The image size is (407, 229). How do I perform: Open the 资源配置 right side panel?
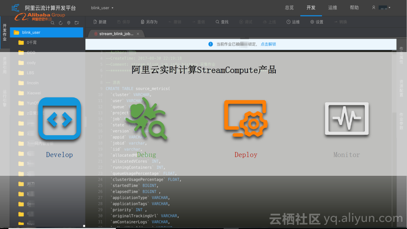click(x=402, y=88)
